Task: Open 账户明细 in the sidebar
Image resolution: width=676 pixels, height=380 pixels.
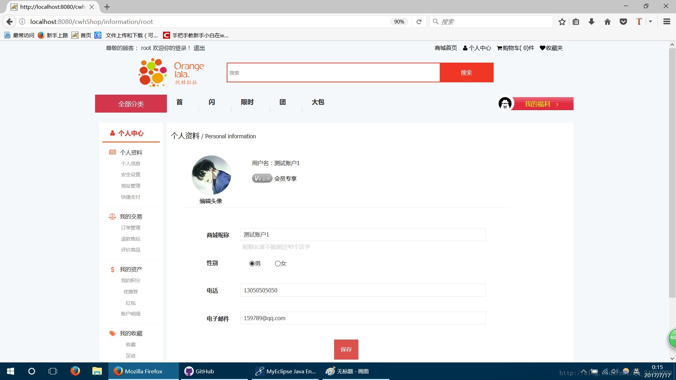Action: point(131,314)
